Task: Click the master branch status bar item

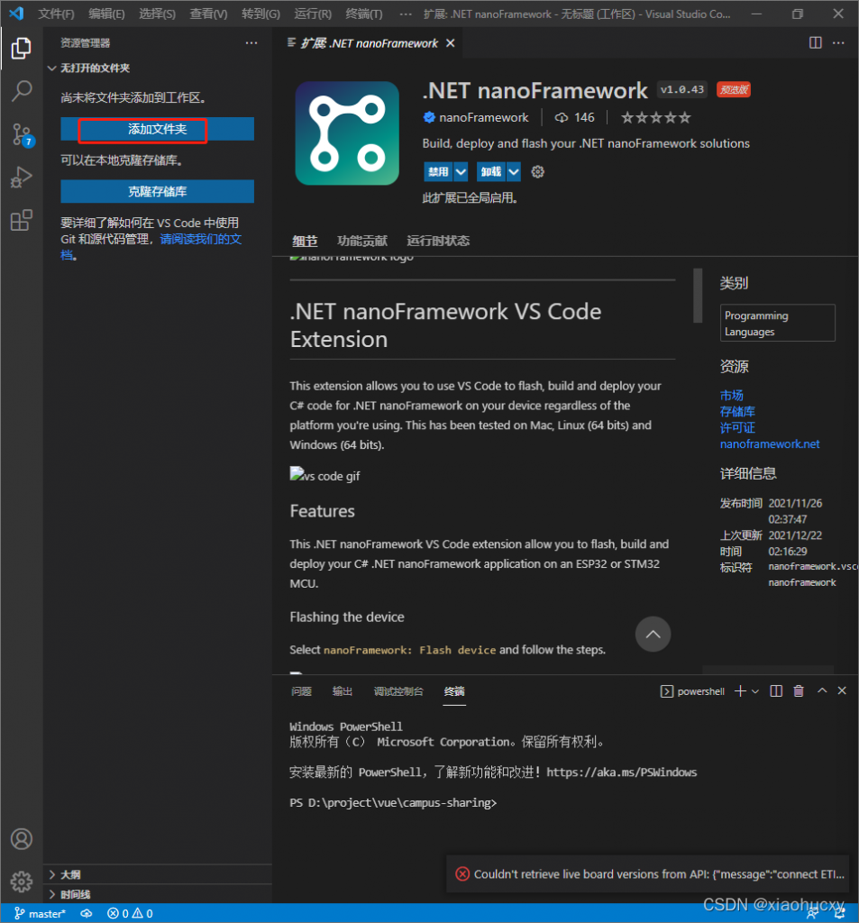Action: point(40,914)
